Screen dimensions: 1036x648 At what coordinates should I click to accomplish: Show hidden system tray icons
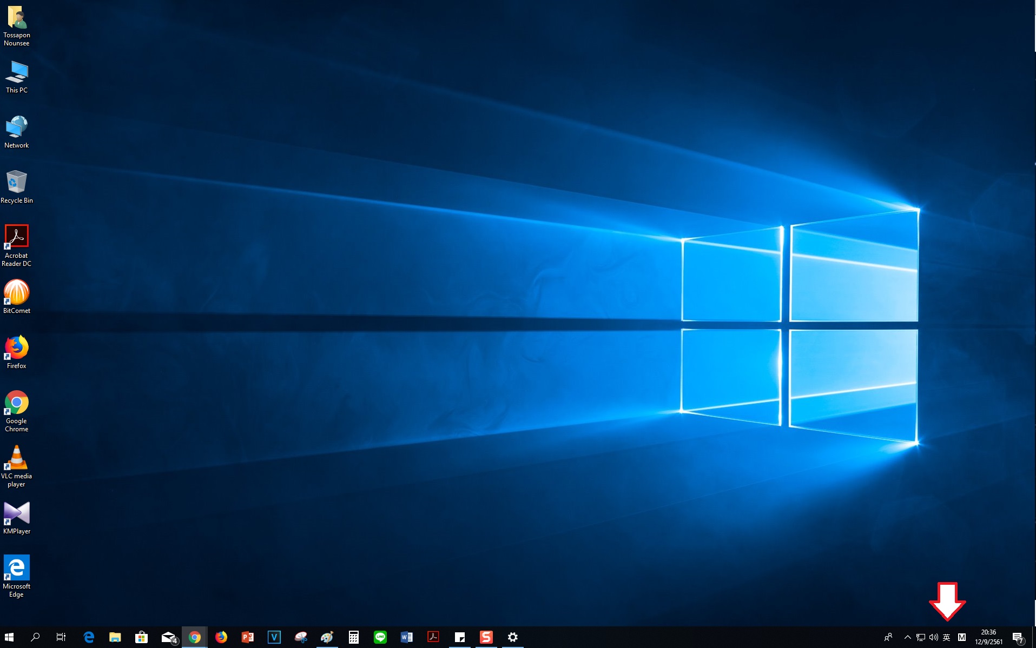tap(908, 637)
